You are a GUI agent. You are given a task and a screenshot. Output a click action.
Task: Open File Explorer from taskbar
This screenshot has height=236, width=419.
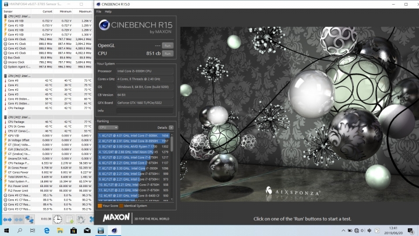tap(60, 230)
